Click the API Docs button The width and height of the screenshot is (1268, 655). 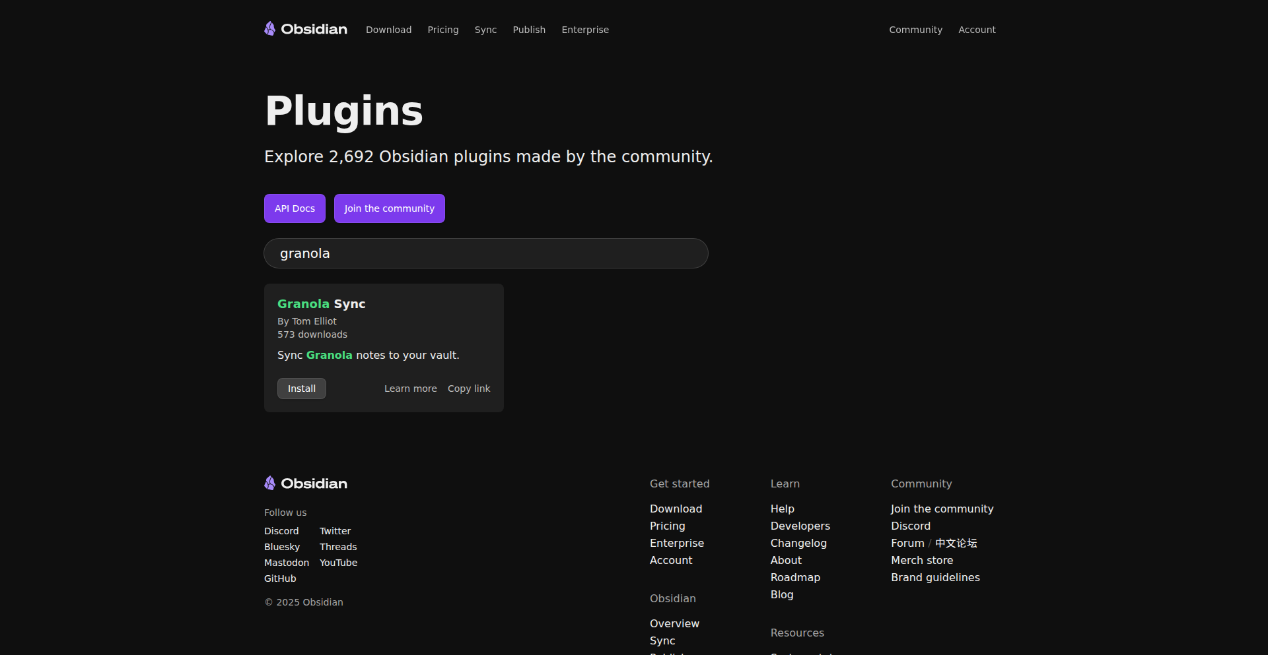tap(295, 208)
